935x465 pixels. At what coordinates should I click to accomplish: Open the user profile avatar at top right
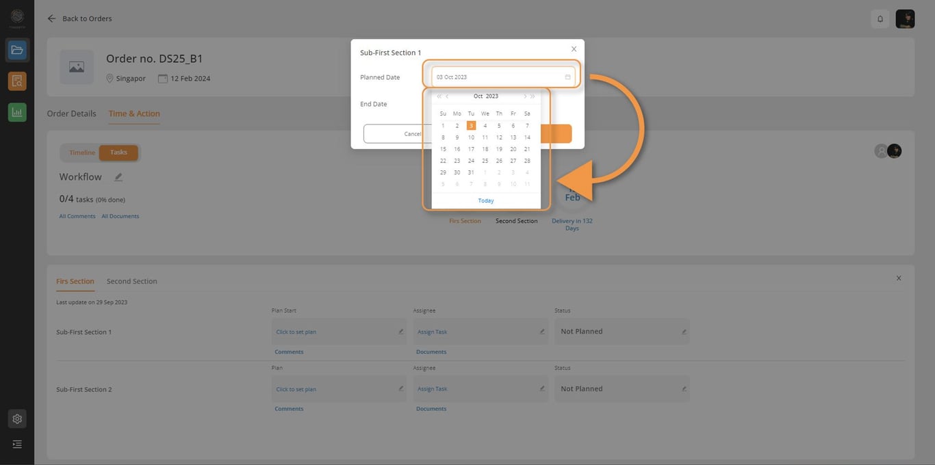(x=905, y=19)
